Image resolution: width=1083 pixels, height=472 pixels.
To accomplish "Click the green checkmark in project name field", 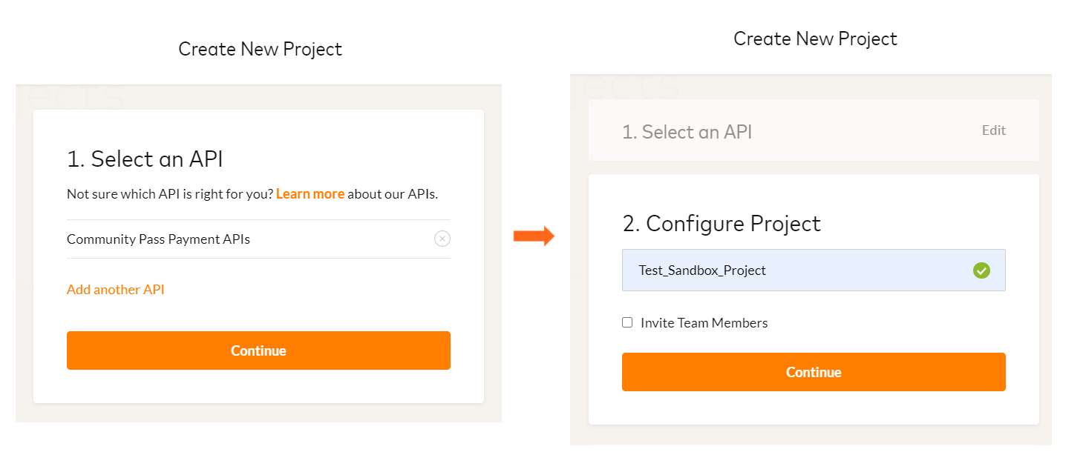I will (981, 270).
